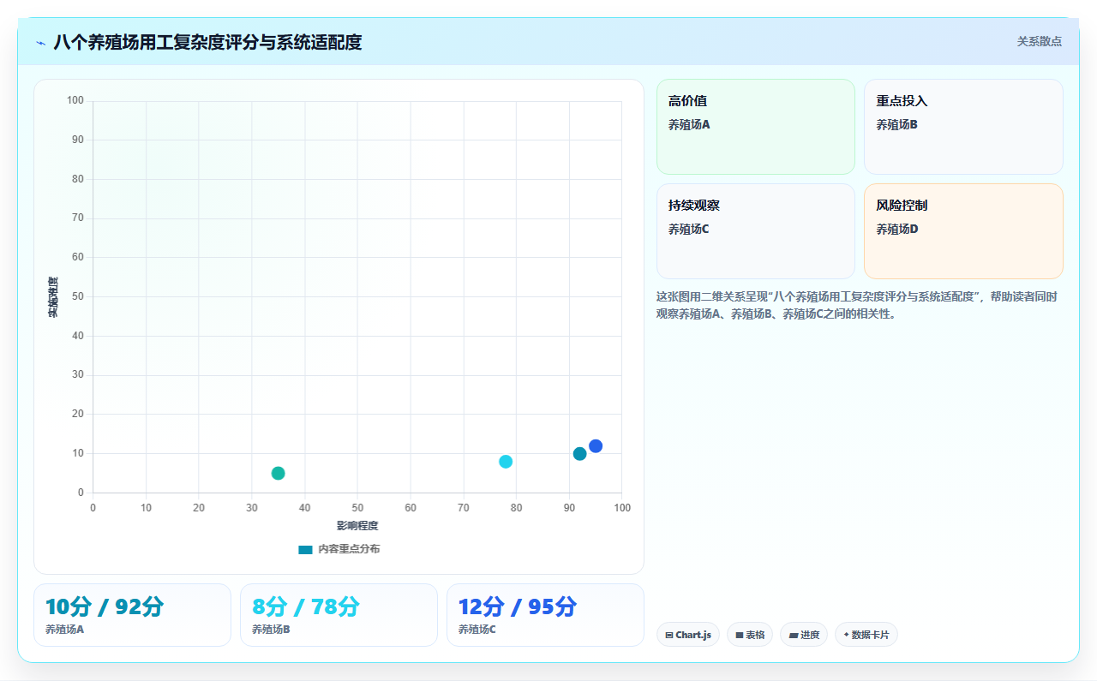Click the lightning icon beside the title

pos(40,43)
